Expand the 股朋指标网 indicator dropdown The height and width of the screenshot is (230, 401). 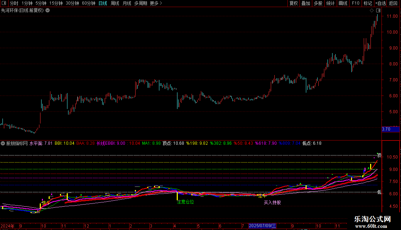(3, 143)
